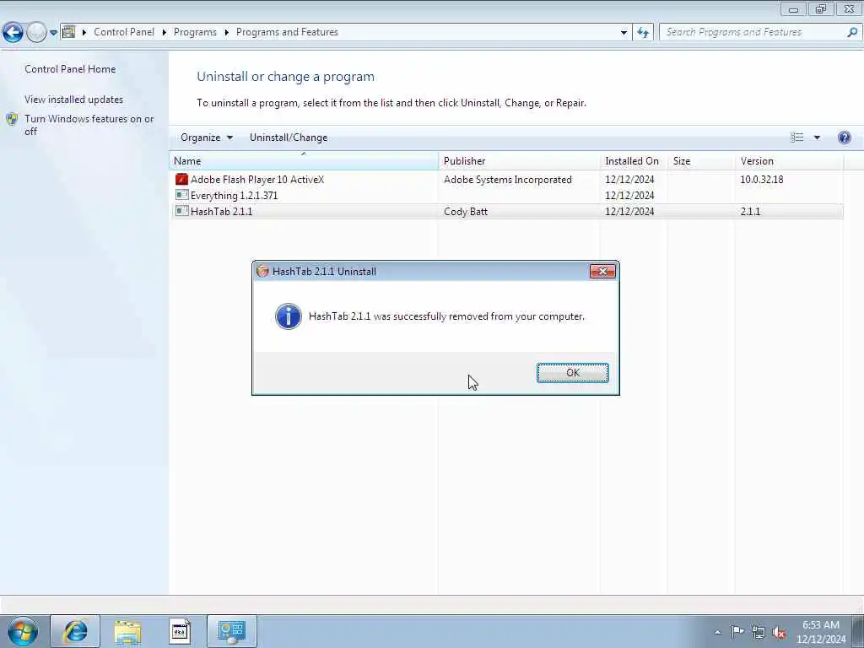The height and width of the screenshot is (648, 864).
Task: Refresh the Programs and Features list
Action: click(x=643, y=33)
